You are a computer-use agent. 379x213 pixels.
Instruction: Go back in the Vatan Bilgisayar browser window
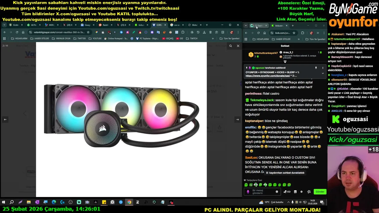[4, 32]
